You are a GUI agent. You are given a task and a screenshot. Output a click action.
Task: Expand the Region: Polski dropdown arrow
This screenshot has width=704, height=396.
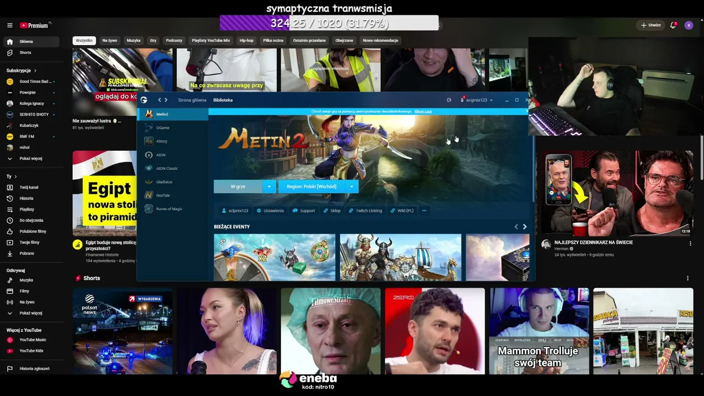click(x=351, y=186)
